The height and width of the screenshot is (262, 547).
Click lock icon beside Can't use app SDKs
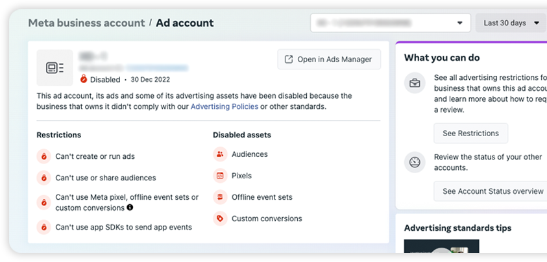[x=44, y=227]
